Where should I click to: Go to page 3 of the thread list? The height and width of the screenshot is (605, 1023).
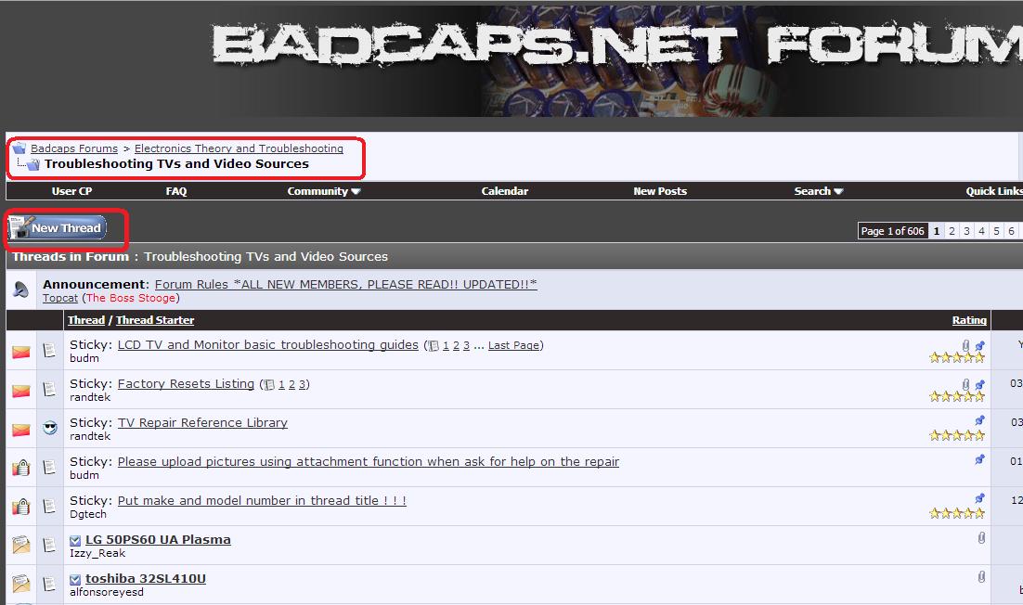pyautogui.click(x=967, y=231)
